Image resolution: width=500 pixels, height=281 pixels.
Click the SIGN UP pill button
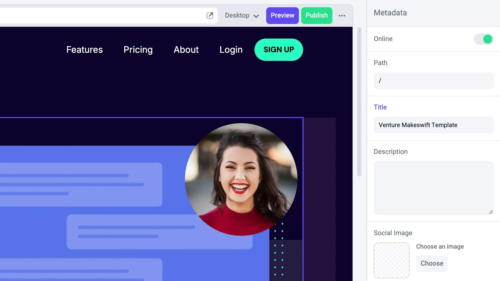point(278,50)
